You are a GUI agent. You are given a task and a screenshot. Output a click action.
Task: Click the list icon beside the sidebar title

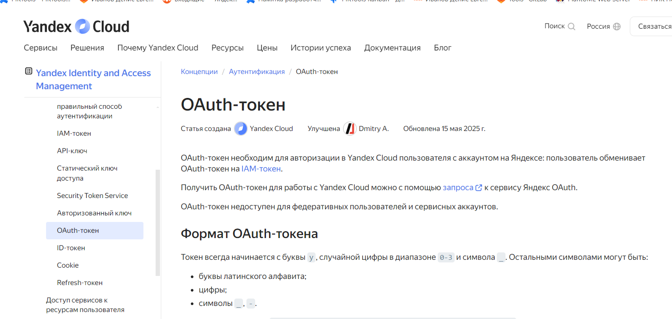pos(29,71)
